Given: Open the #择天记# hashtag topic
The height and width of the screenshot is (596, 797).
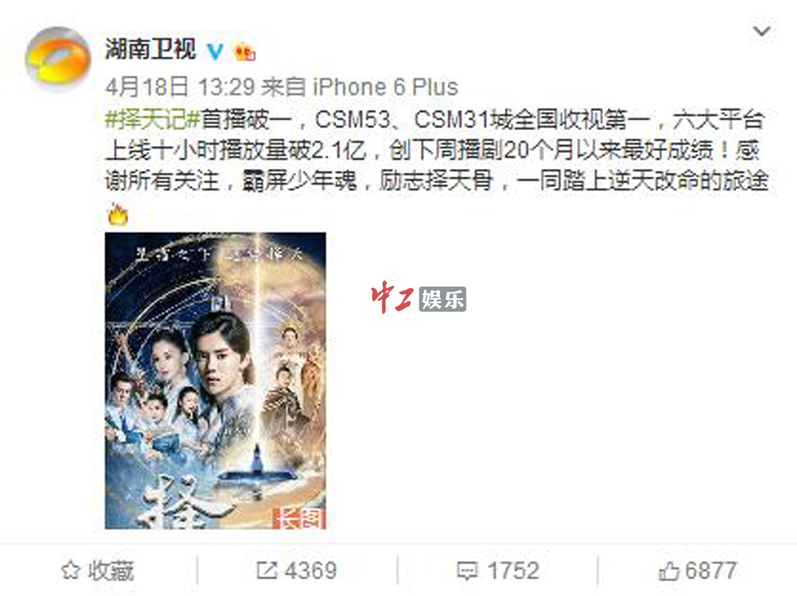Looking at the screenshot, I should pyautogui.click(x=153, y=120).
